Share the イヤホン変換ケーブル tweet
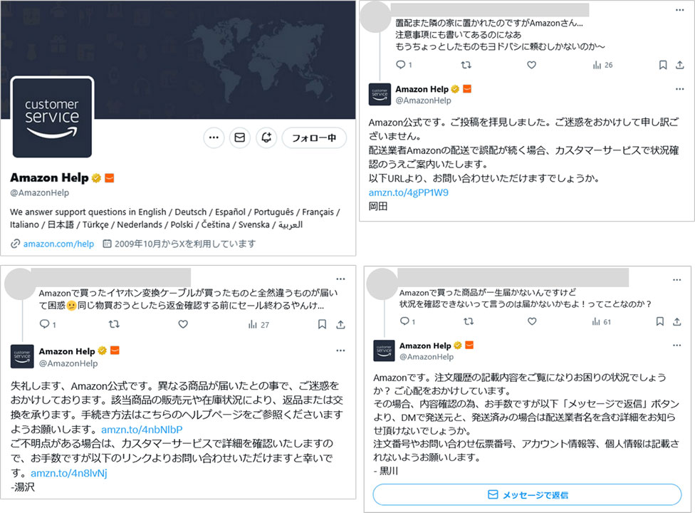 point(340,325)
